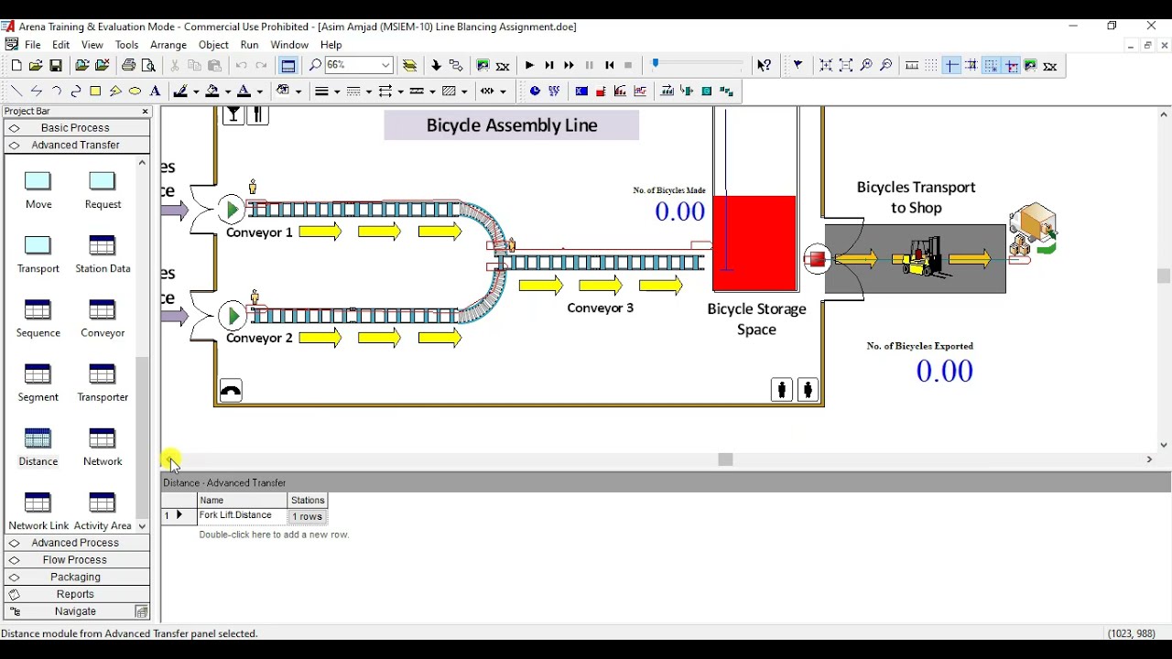
Task: Select the Box drawing tool
Action: tap(95, 92)
